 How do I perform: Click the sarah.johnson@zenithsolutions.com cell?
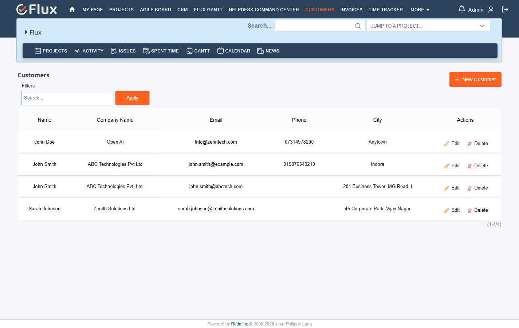216,209
